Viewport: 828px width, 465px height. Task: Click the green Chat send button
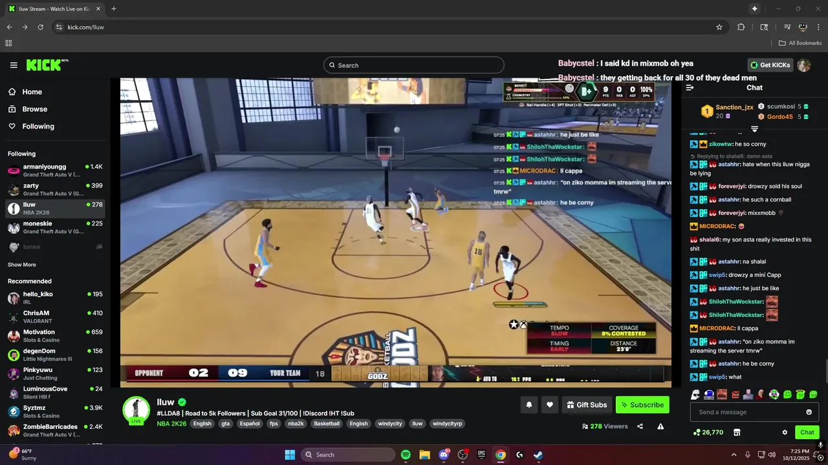807,432
